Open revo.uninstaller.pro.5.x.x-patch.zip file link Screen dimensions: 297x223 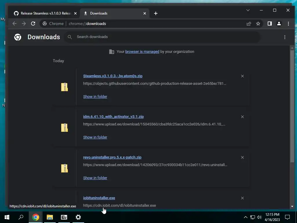click(x=112, y=157)
